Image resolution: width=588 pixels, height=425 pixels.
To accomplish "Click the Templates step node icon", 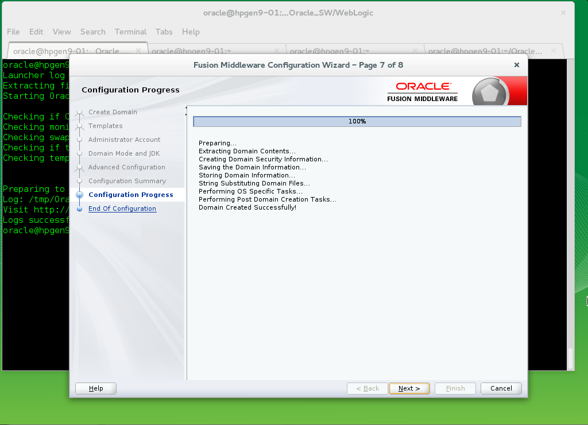I will (x=80, y=126).
